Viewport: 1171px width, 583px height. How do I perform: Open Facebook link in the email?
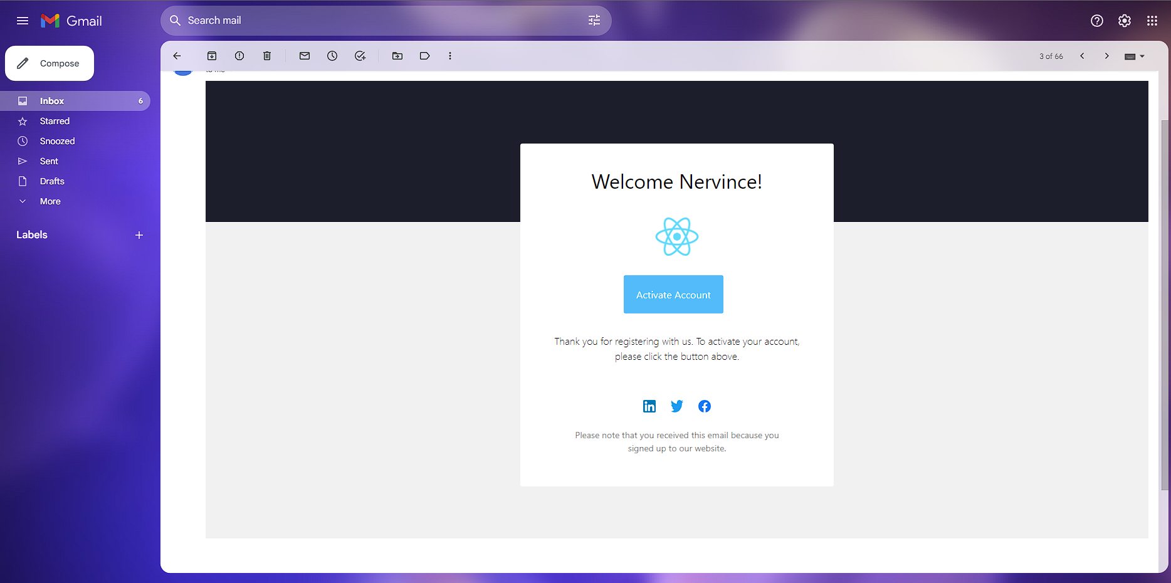tap(705, 406)
